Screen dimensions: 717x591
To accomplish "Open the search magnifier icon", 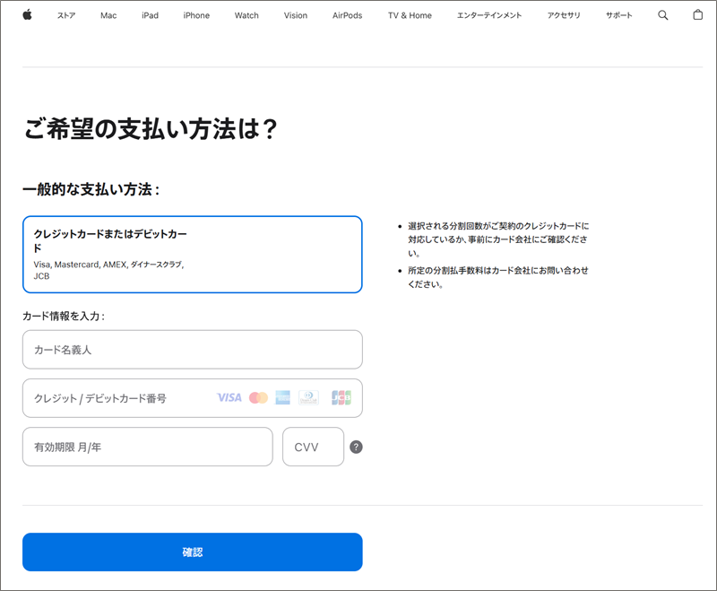I will [663, 15].
